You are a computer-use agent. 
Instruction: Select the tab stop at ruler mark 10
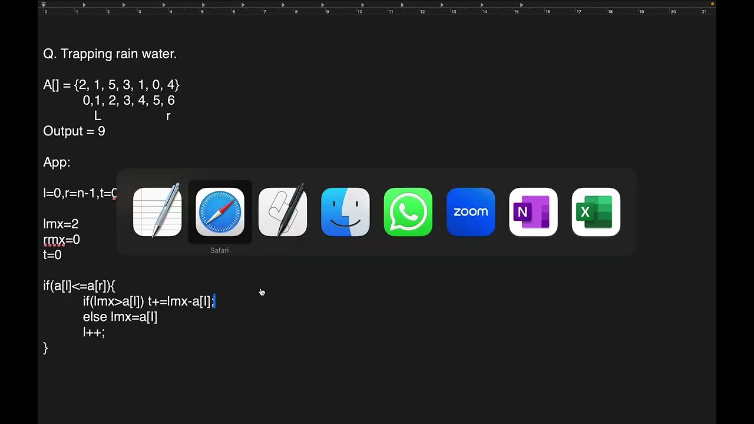point(362,5)
